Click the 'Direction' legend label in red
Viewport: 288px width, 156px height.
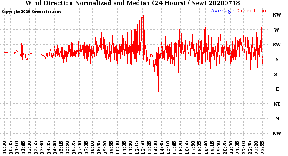tap(251, 11)
